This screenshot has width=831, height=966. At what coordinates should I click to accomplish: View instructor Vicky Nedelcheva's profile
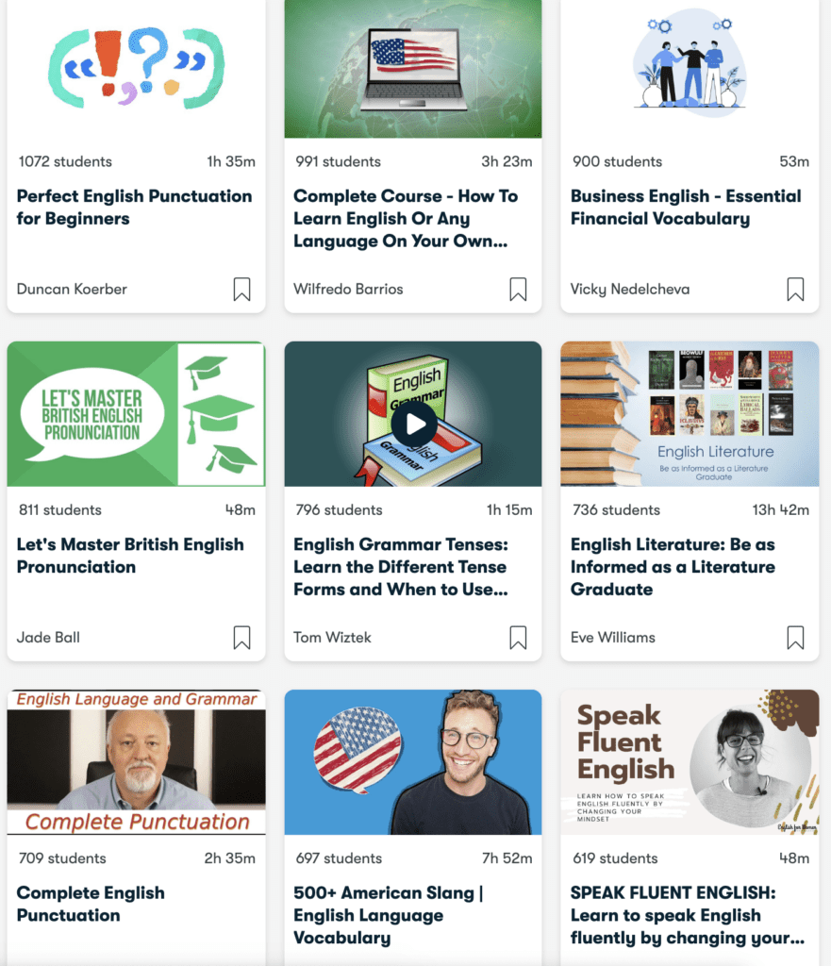[x=629, y=289]
